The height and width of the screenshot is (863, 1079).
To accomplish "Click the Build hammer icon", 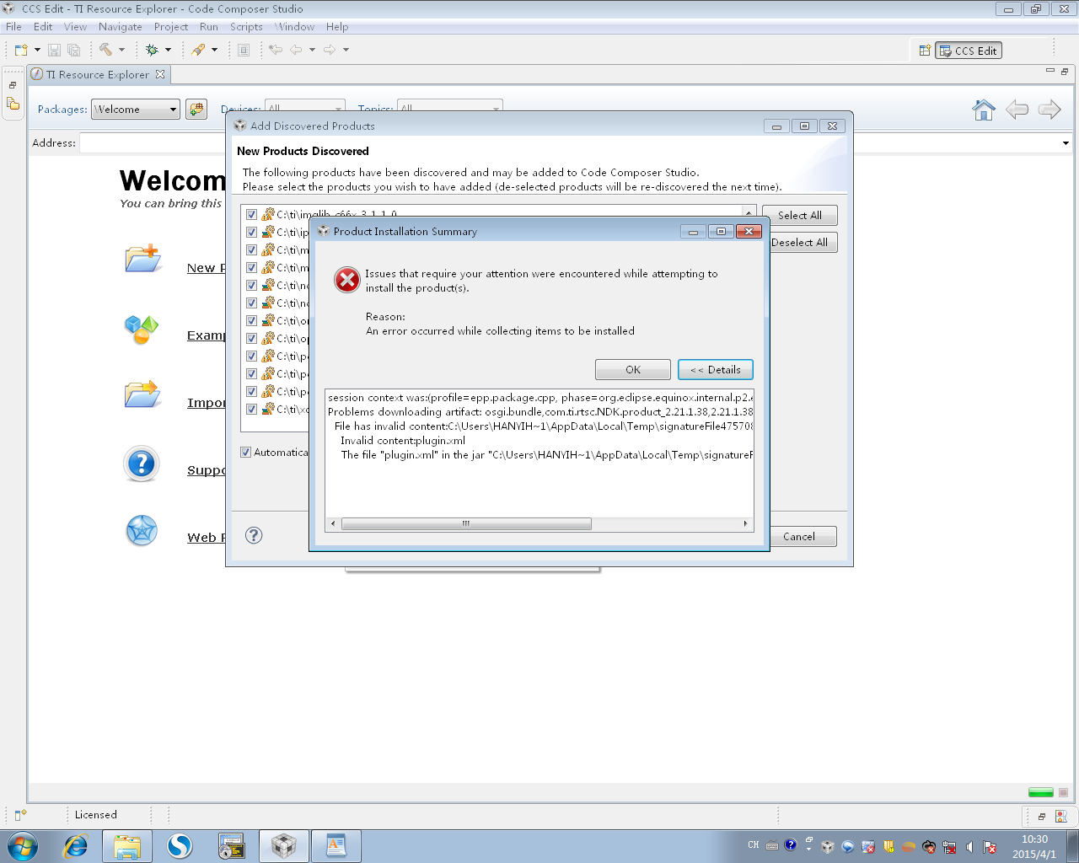I will point(105,50).
